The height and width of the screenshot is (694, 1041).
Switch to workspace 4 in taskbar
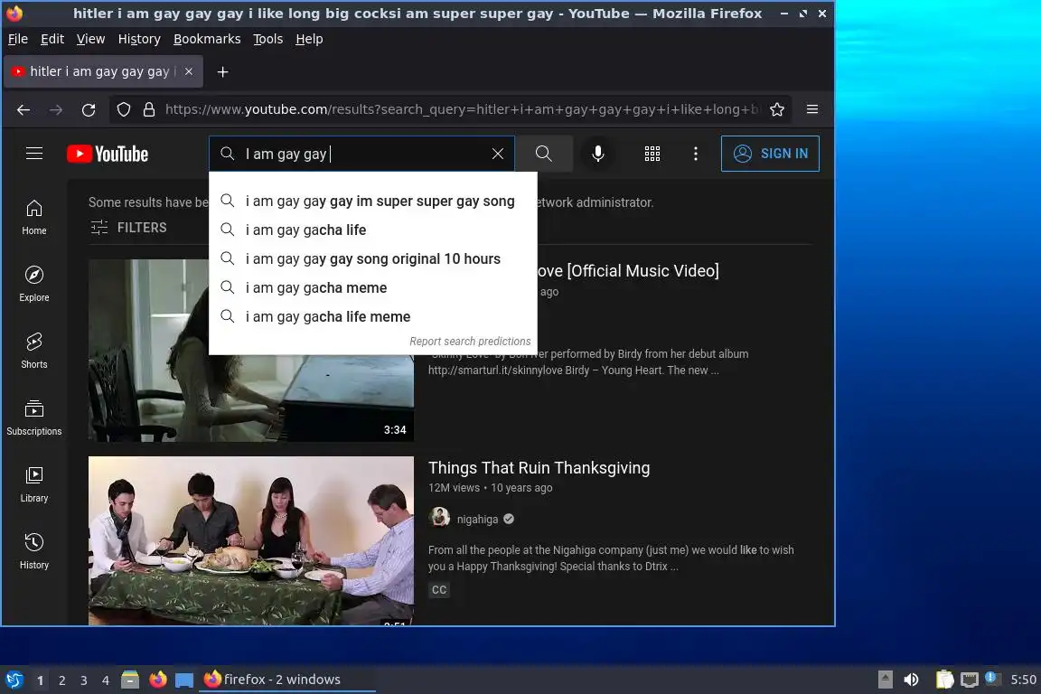click(106, 680)
